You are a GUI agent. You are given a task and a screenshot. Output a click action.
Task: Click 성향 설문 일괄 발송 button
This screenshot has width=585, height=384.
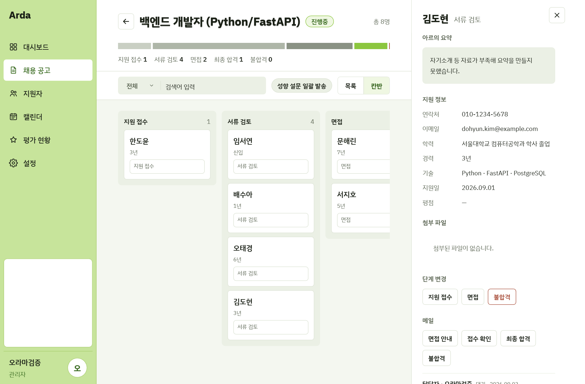coord(302,86)
